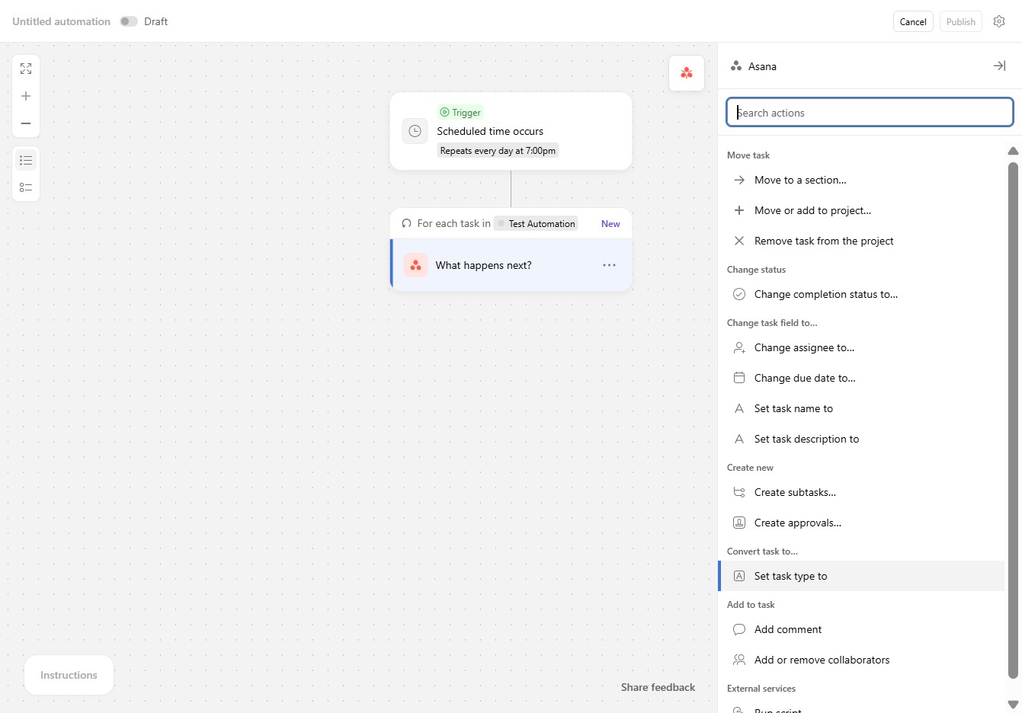The width and height of the screenshot is (1022, 713).
Task: Choose Move to a section action
Action: tap(862, 180)
